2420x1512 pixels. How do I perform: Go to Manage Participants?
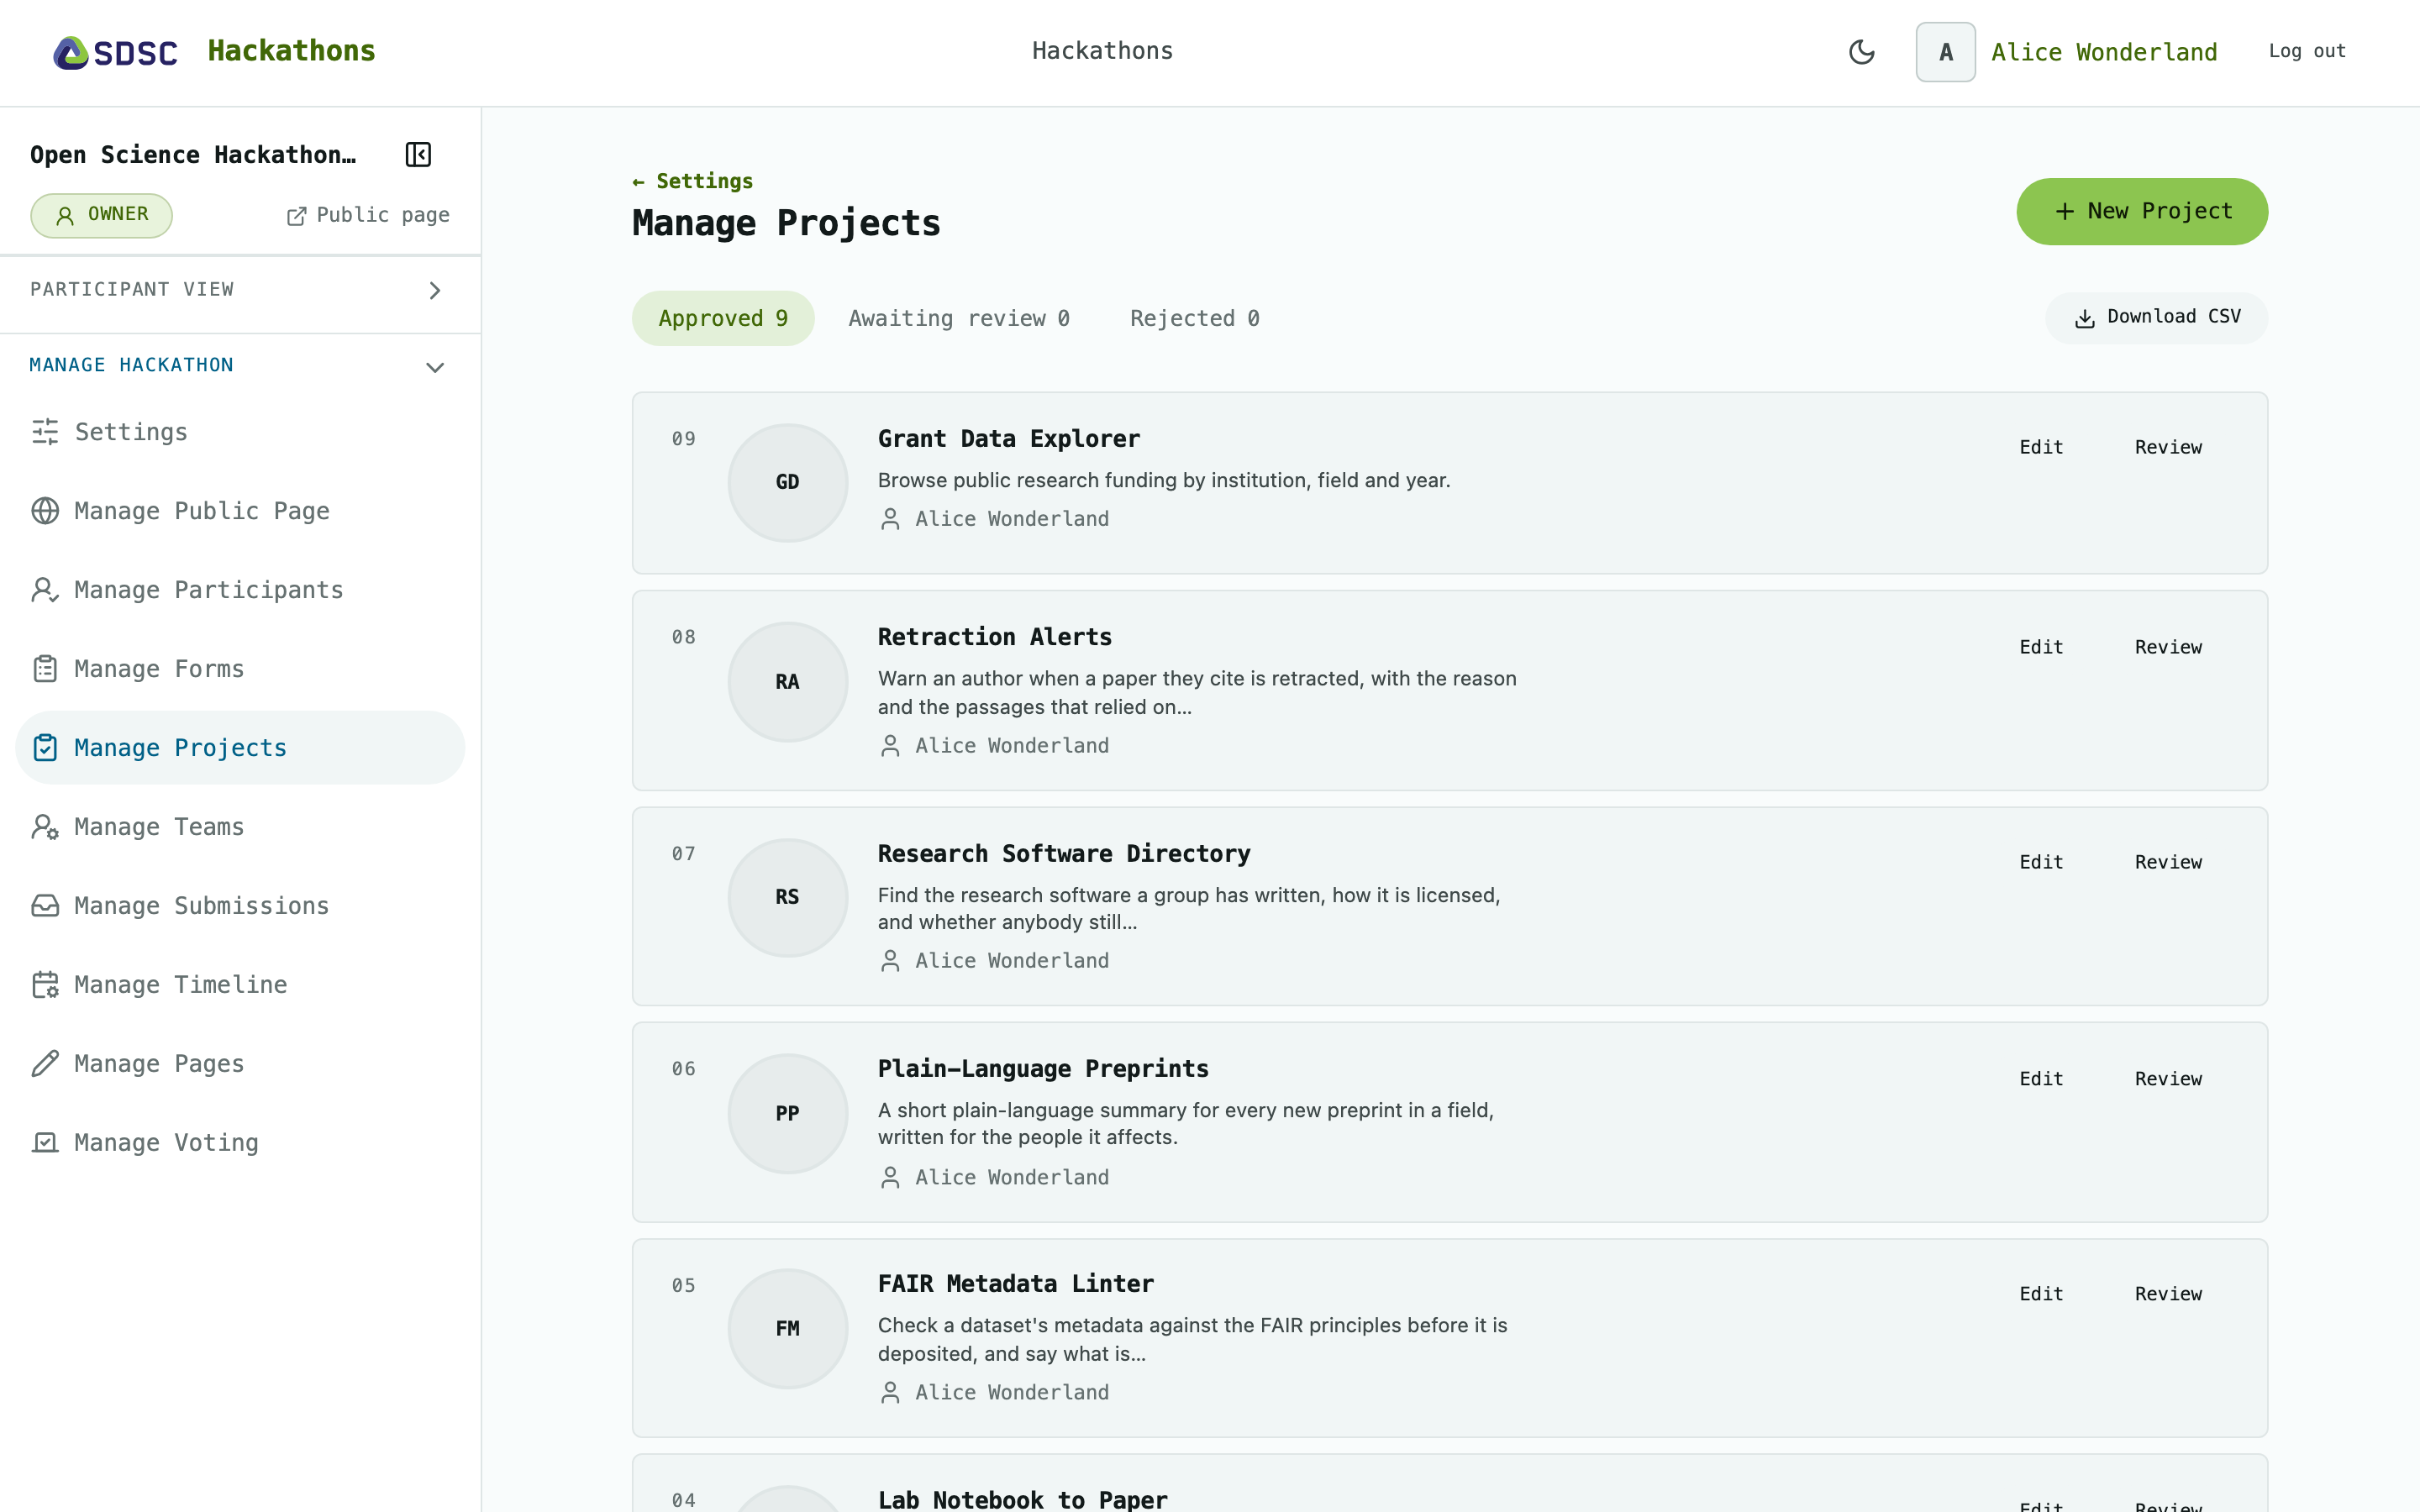point(240,590)
